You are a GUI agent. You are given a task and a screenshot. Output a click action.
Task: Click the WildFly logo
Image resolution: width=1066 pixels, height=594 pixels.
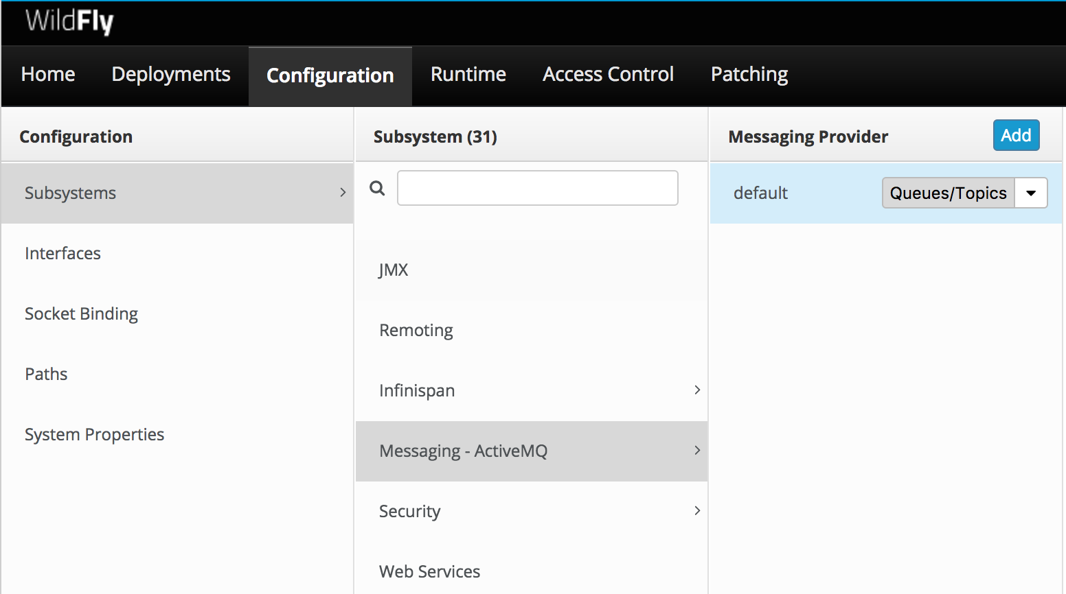click(69, 21)
